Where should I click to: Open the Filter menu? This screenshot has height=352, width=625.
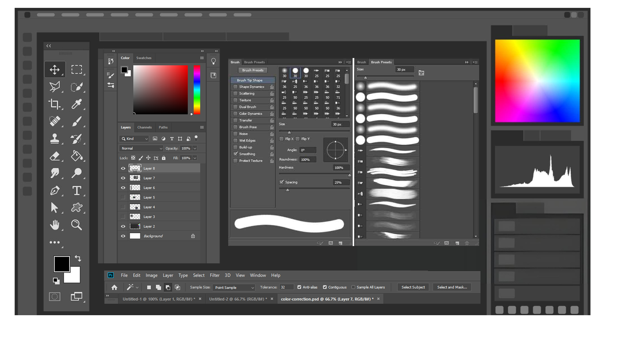(214, 275)
